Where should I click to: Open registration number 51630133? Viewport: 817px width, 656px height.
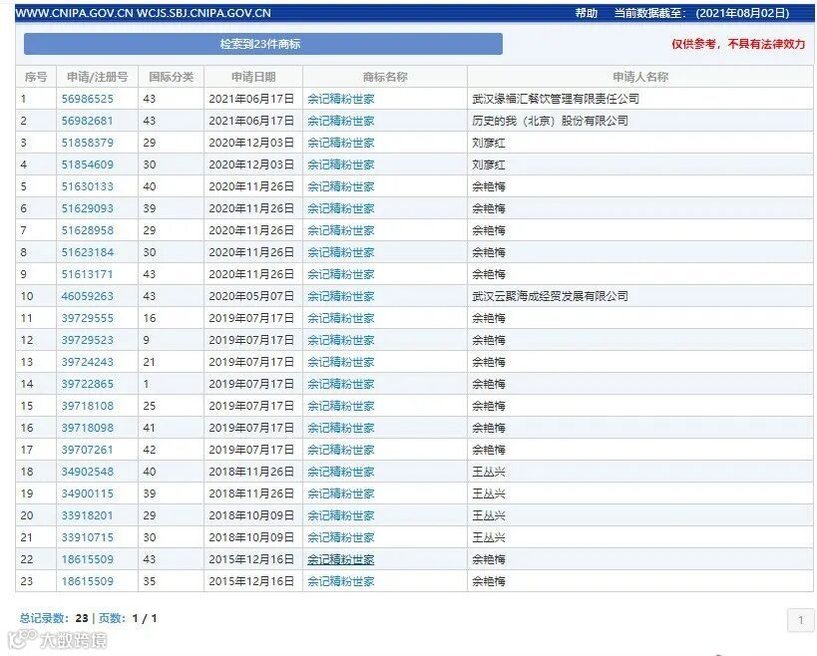(87, 186)
